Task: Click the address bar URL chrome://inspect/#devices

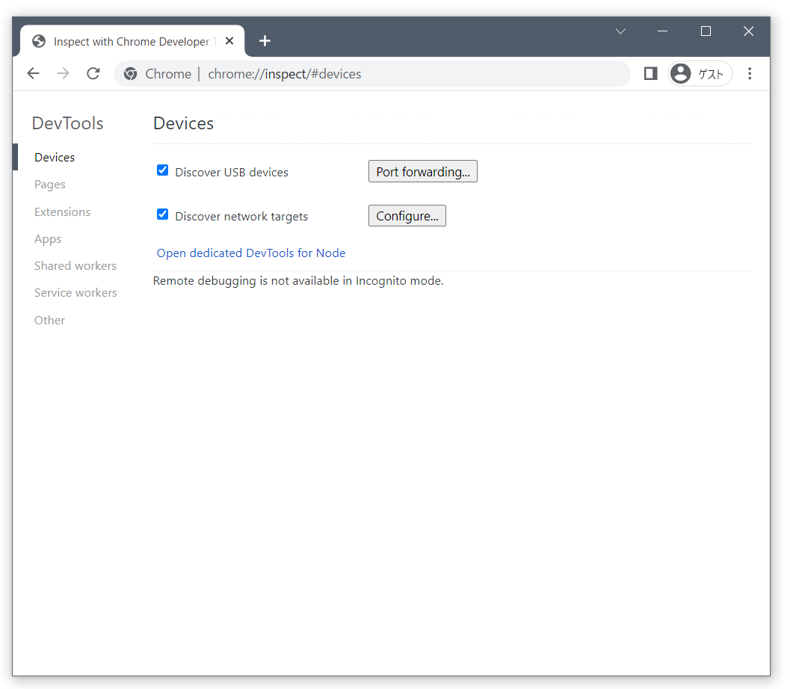Action: click(285, 73)
